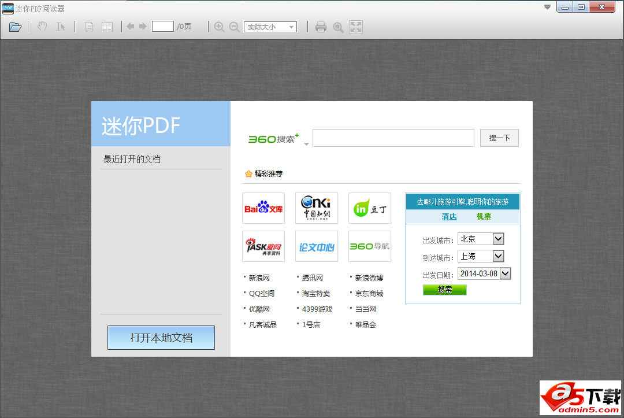
Task: Switch to the 酒店 tab
Action: point(449,216)
